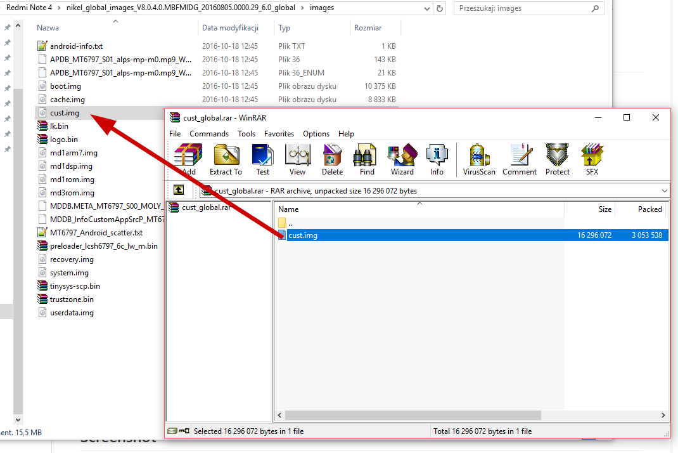Click the nikel_global_images breadcrumb folder
Screen dimensions: 678x453
coord(181,8)
